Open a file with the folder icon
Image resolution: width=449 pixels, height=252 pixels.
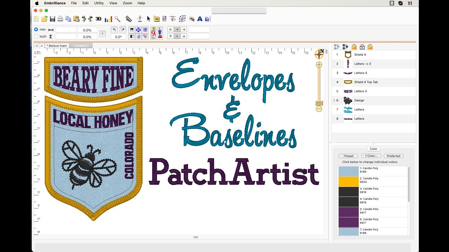coord(44,19)
